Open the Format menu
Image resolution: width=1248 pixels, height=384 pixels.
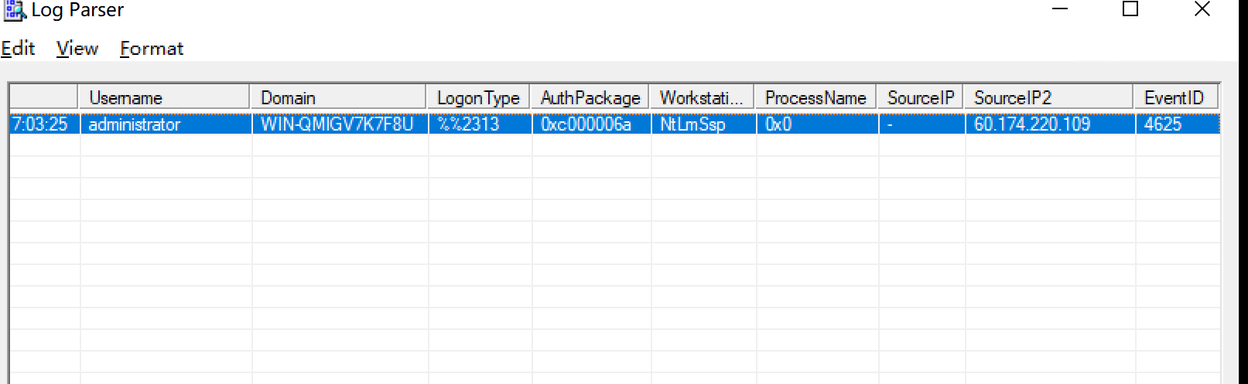152,49
